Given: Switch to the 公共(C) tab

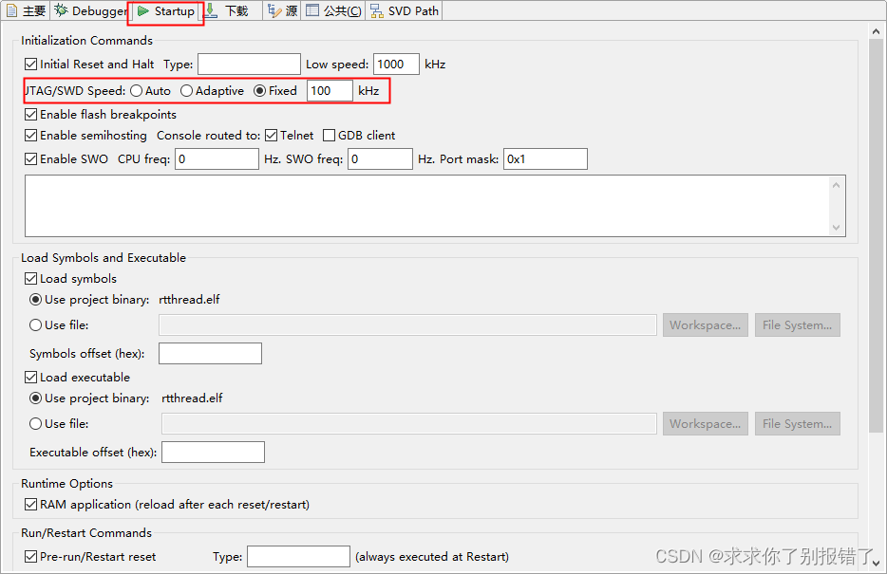Looking at the screenshot, I should point(332,10).
